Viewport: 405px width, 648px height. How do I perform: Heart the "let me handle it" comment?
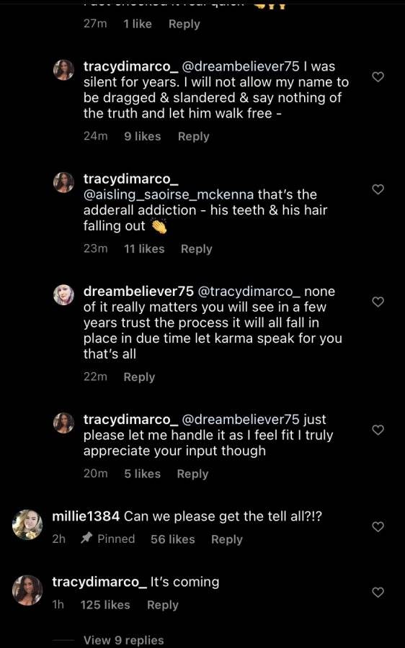378,430
